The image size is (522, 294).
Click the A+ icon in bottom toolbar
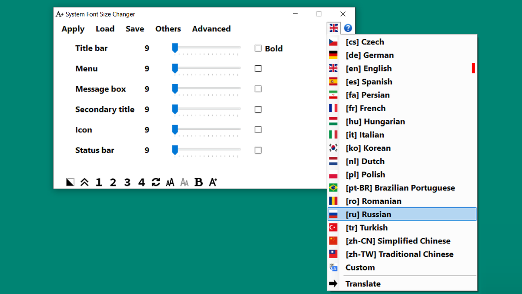tap(213, 182)
